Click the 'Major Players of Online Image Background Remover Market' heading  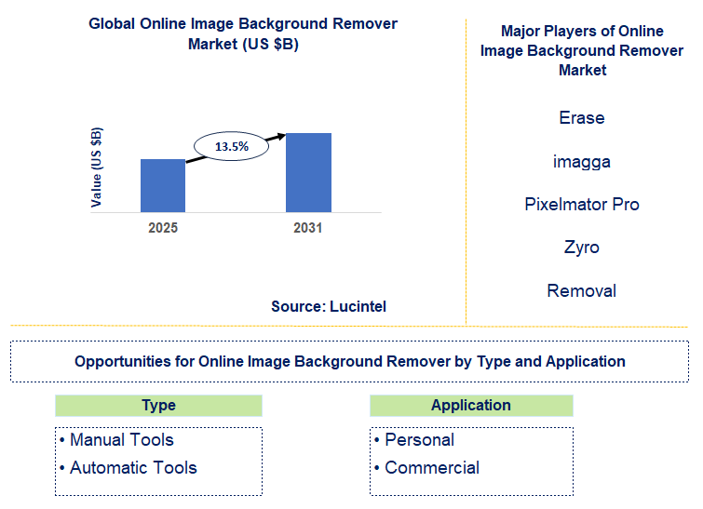[582, 50]
